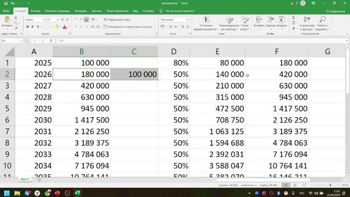Open the number format (Числовой) dropdown
This screenshot has height=197, width=350.
click(188, 20)
